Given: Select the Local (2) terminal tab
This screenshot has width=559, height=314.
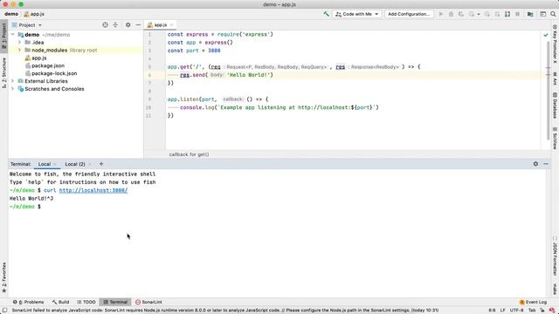Looking at the screenshot, I should (x=75, y=164).
